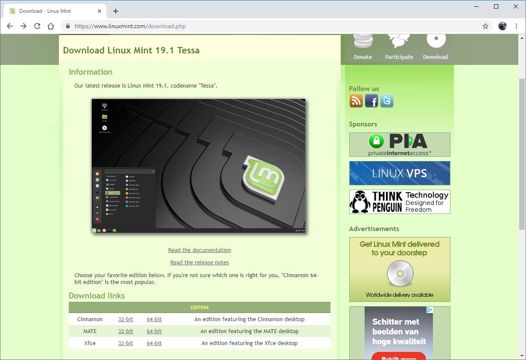Click the Follow us heading
The height and width of the screenshot is (360, 526).
coord(364,89)
